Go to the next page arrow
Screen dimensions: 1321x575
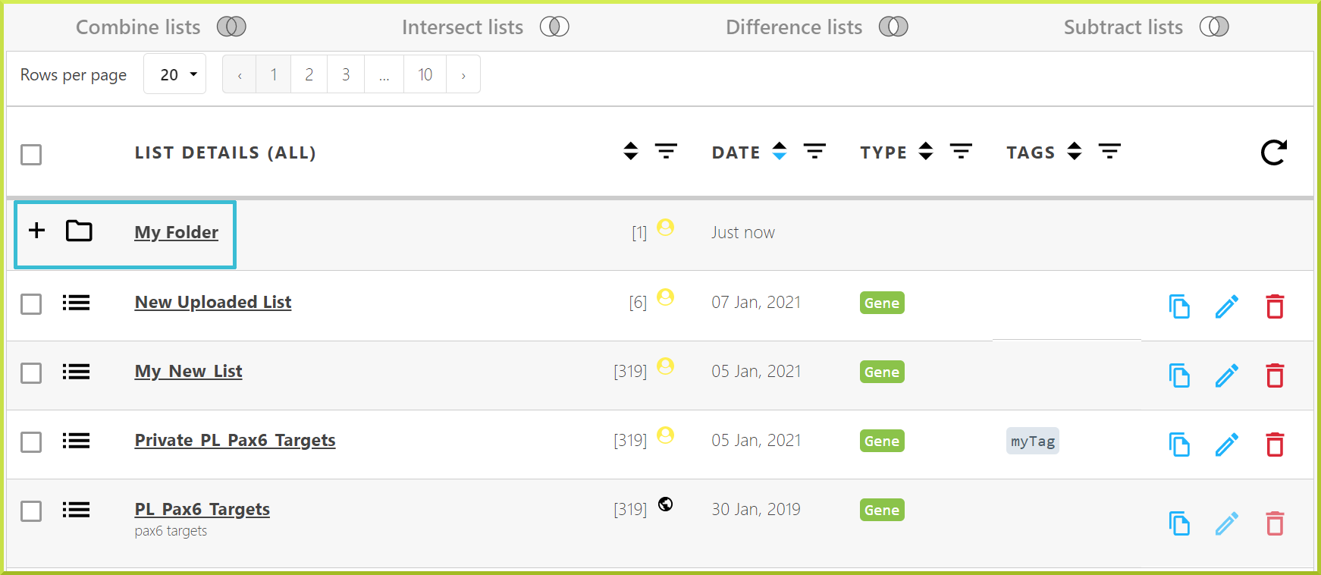point(463,75)
